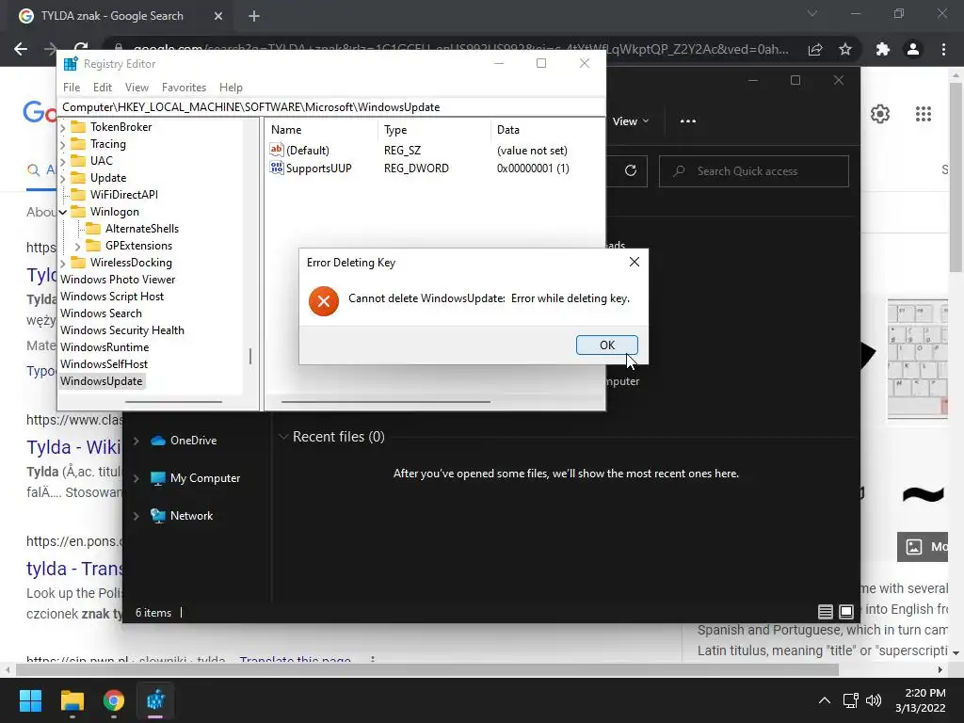The image size is (964, 723).
Task: Expand the Update registry key
Action: coord(63,178)
